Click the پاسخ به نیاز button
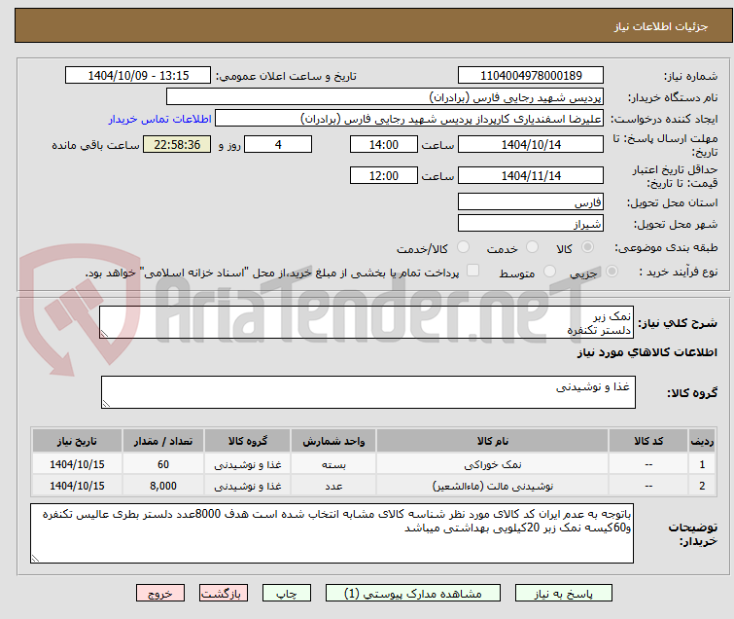 point(564,594)
